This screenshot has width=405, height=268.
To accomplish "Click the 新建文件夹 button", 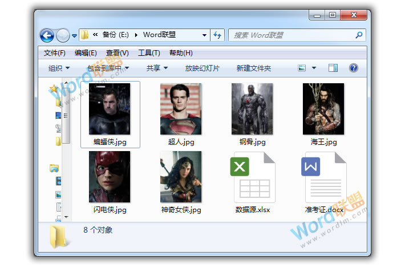I will (x=254, y=68).
